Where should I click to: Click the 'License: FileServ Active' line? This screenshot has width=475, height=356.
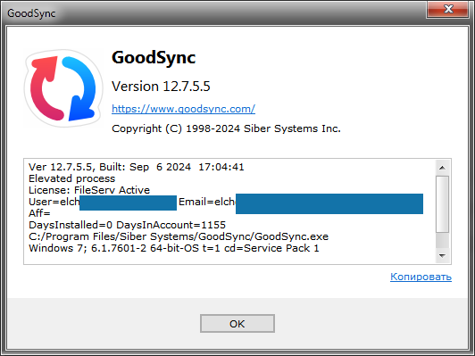coord(89,190)
